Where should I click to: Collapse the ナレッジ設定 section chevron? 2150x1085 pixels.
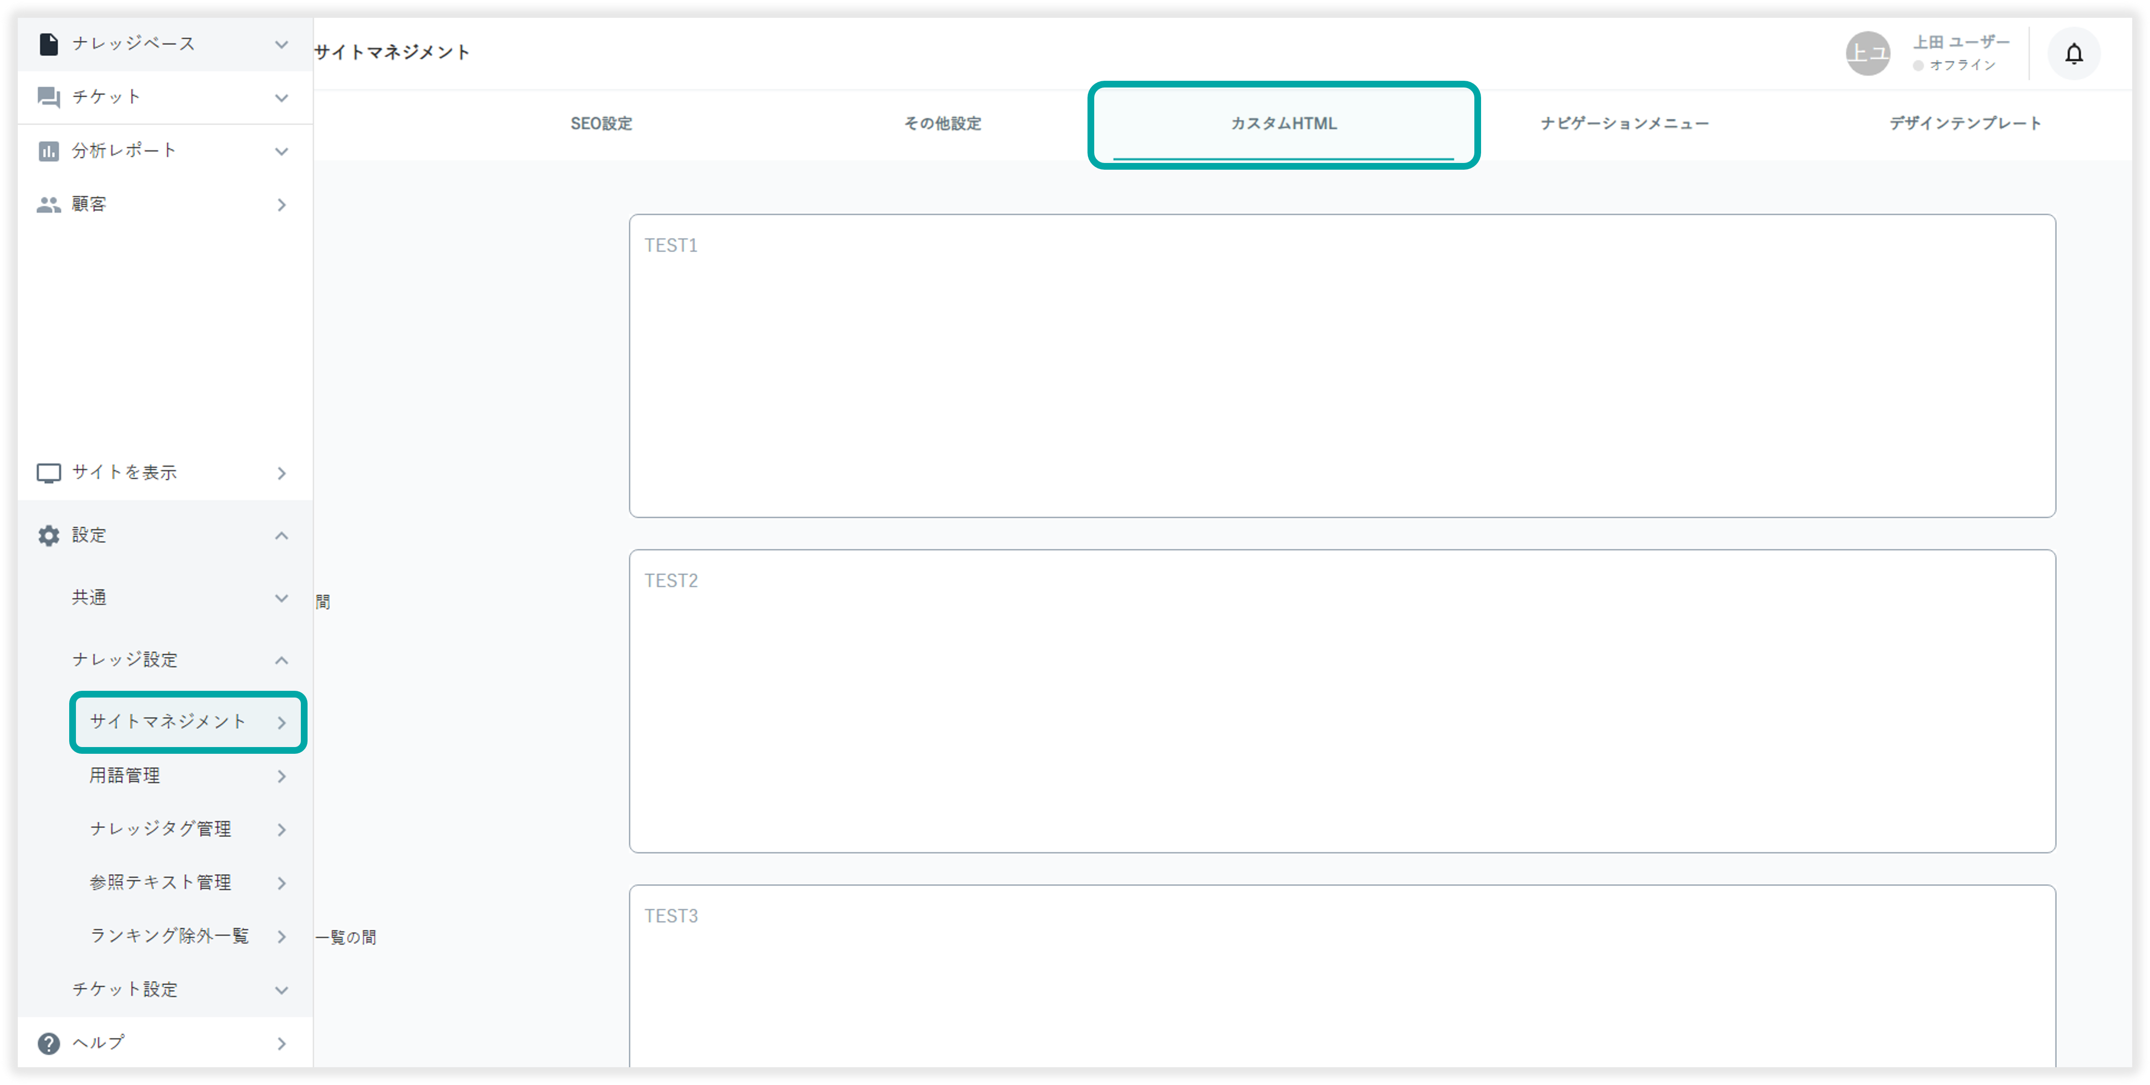point(281,660)
